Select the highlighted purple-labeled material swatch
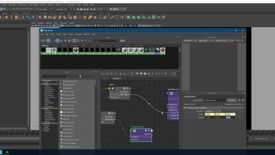This screenshot has width=275, height=155. point(157,50)
